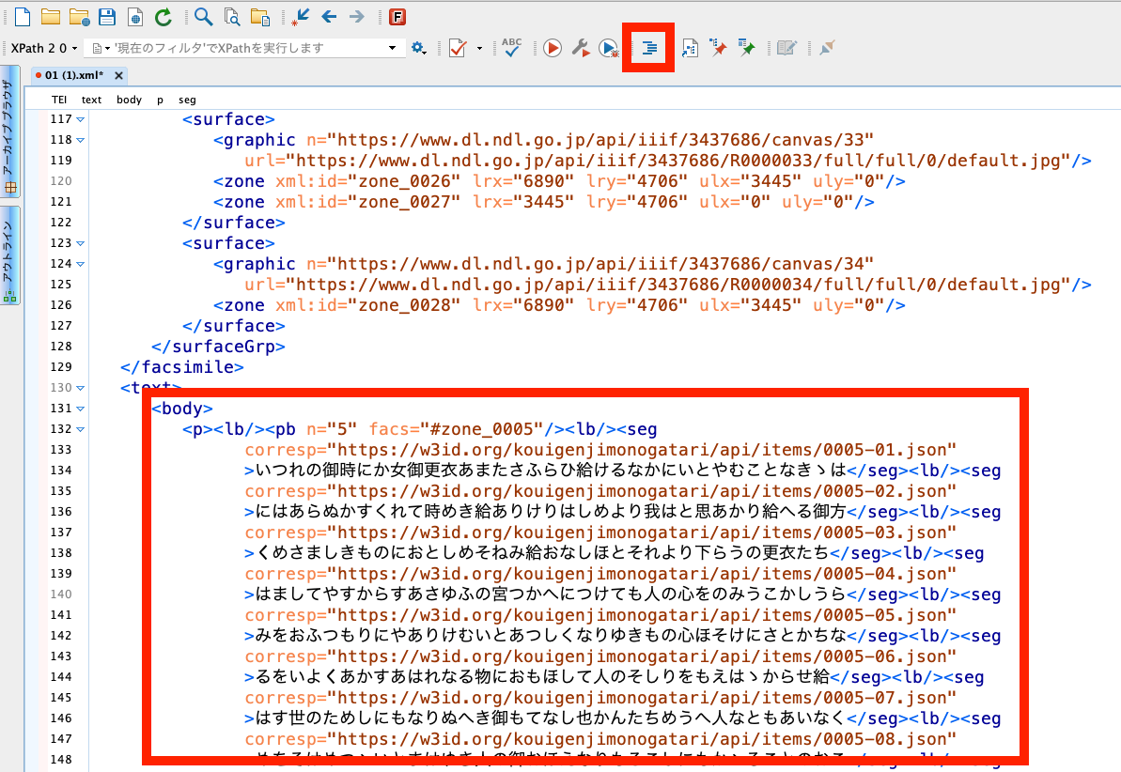
Task: Open Find/Replace with the magnifier icon
Action: click(x=203, y=17)
